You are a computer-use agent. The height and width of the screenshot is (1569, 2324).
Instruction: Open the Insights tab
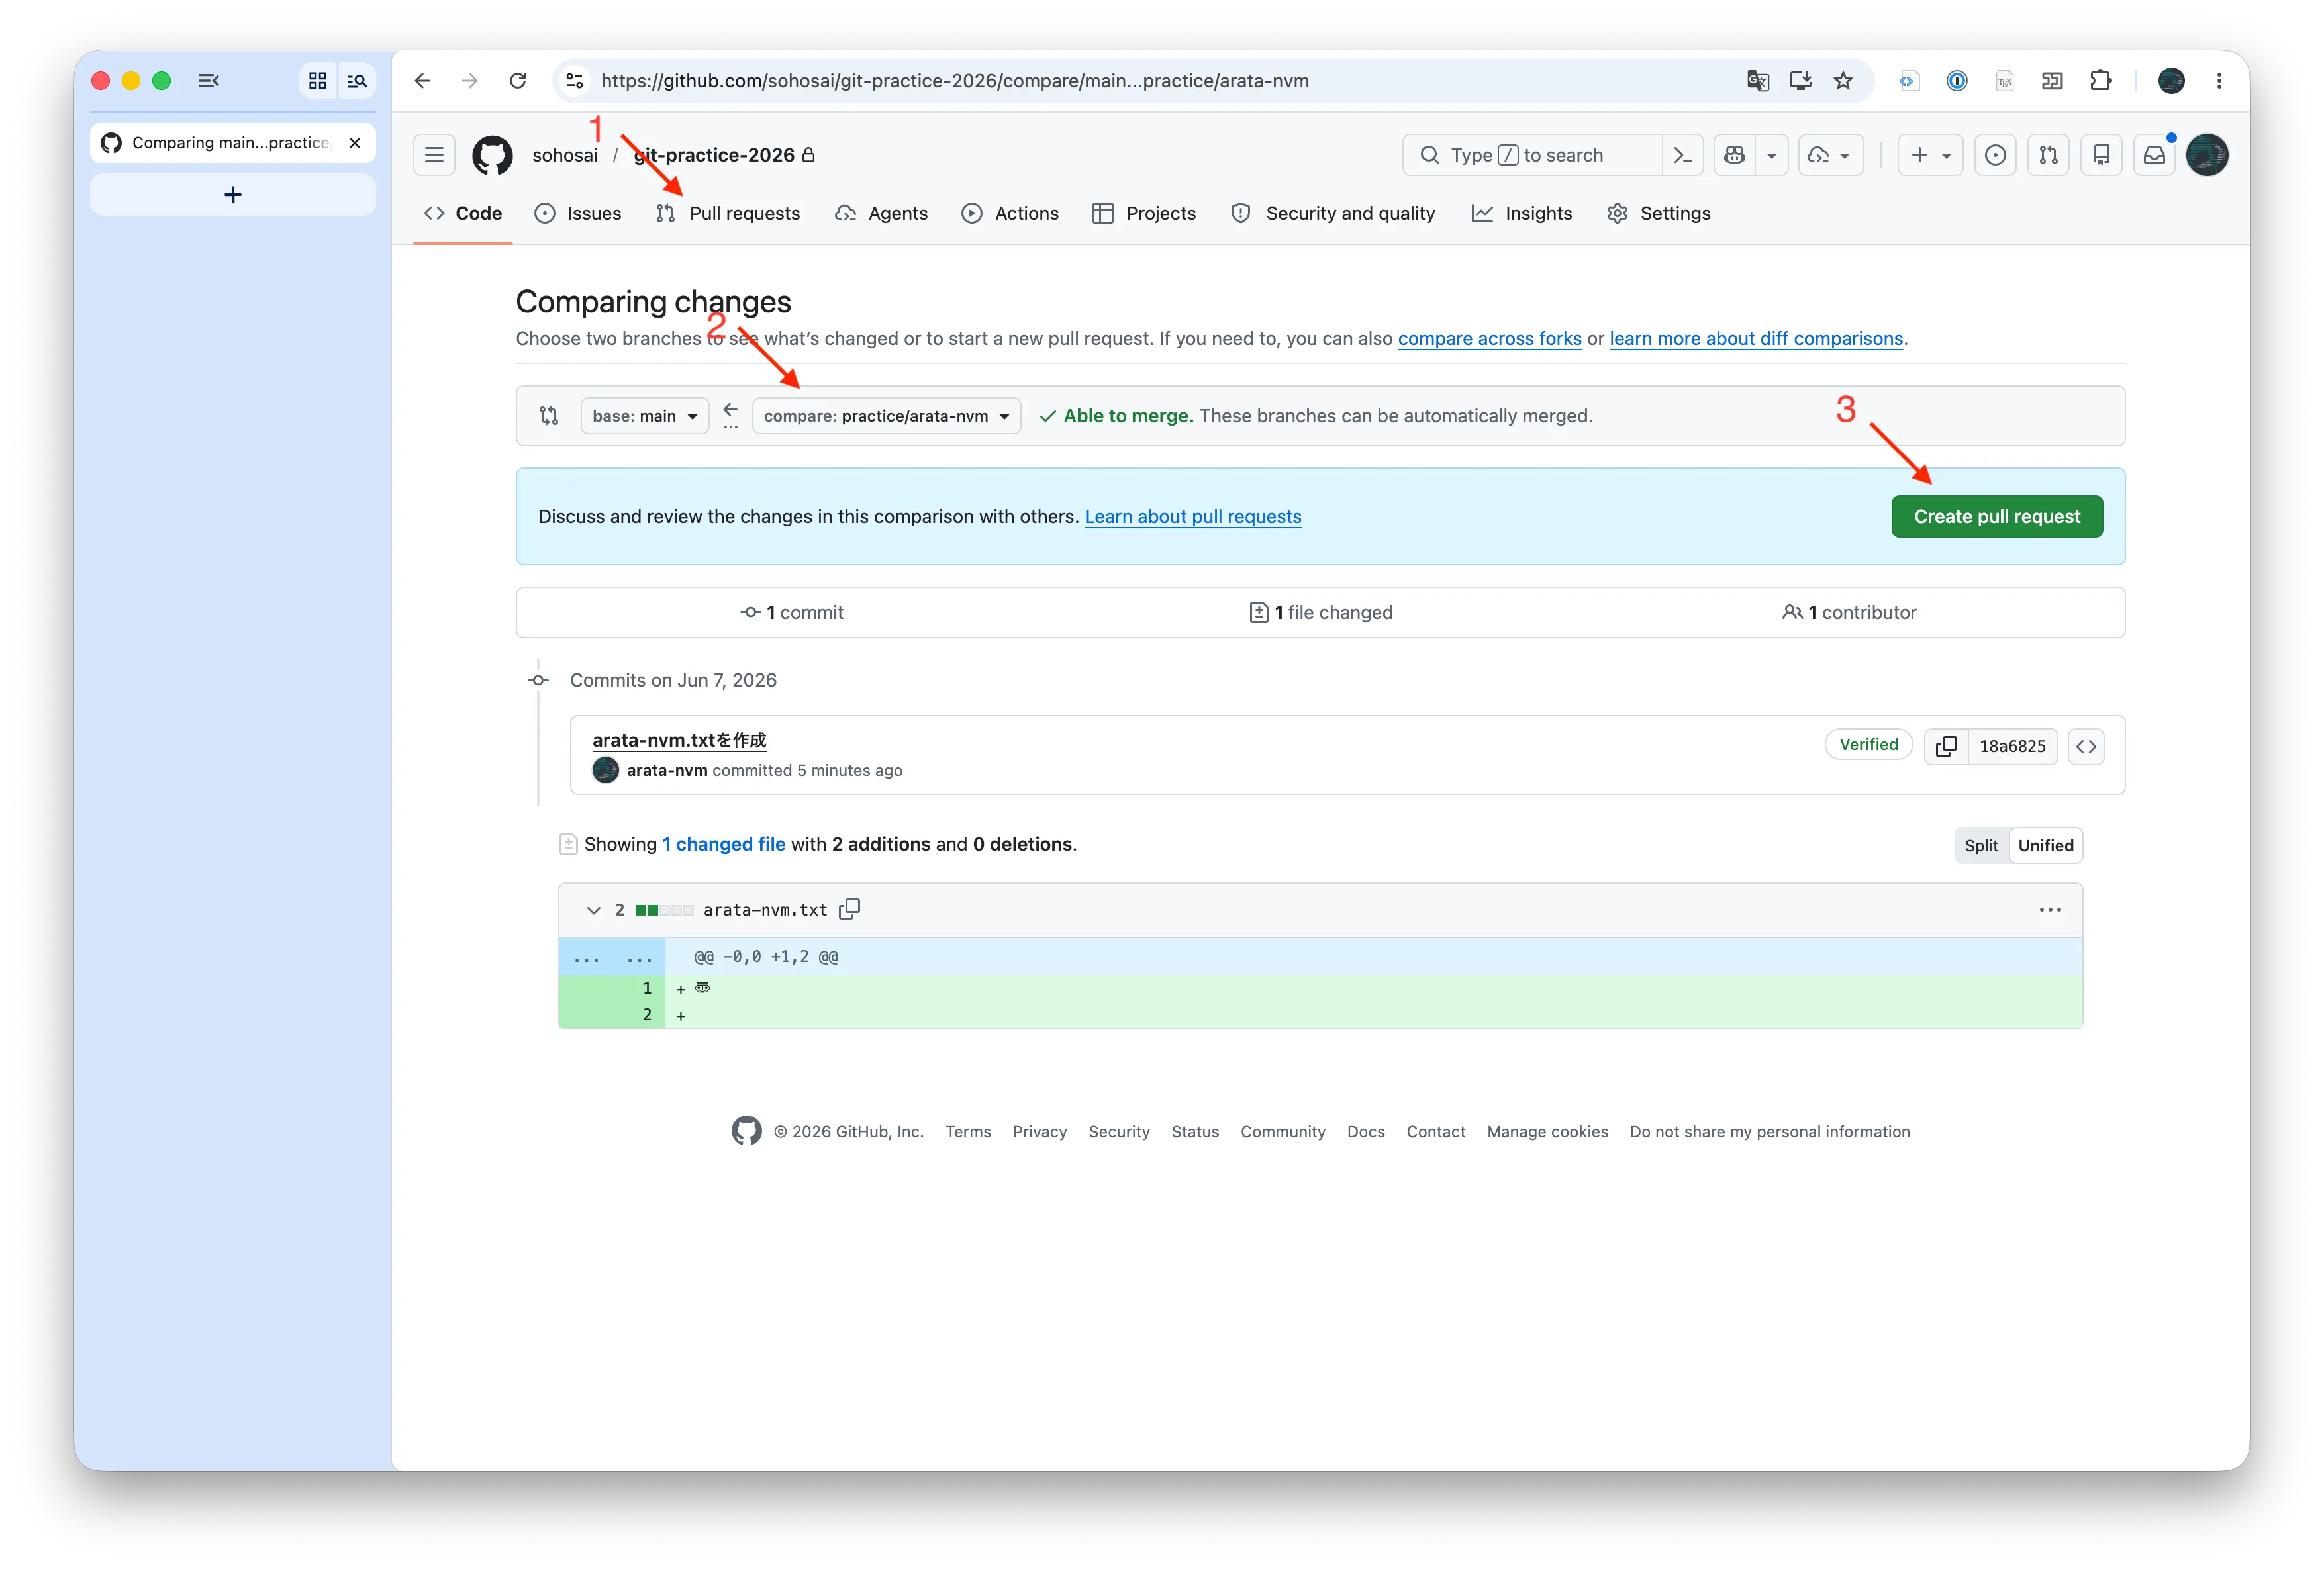pos(1522,213)
